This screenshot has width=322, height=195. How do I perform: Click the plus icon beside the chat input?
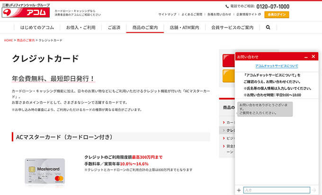coord(239,190)
